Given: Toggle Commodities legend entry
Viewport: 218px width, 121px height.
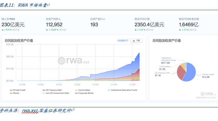Looking at the screenshot, I should tap(83, 90).
